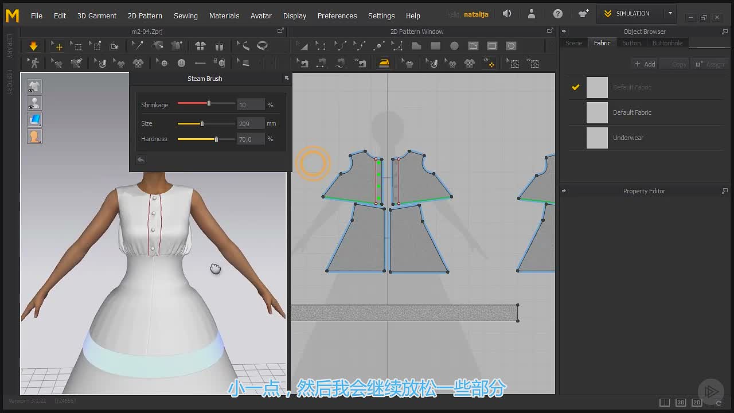Toggle sound with the speaker icon
The width and height of the screenshot is (734, 413).
coord(507,14)
